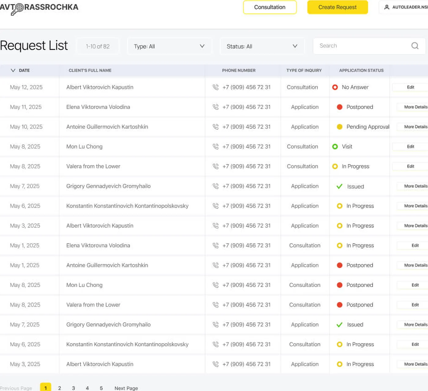Select current page 1 in pagination
Viewport: 428px width, 391px height.
(46, 387)
